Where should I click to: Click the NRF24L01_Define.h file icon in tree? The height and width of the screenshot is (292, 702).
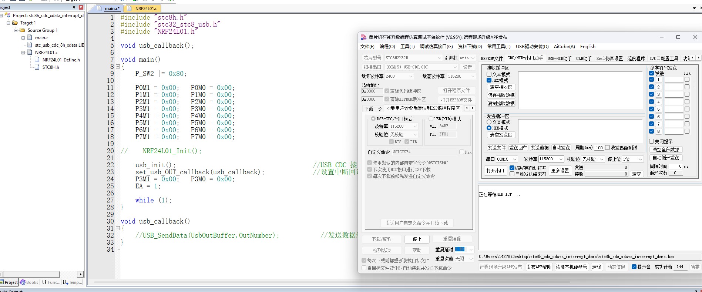tap(37, 60)
